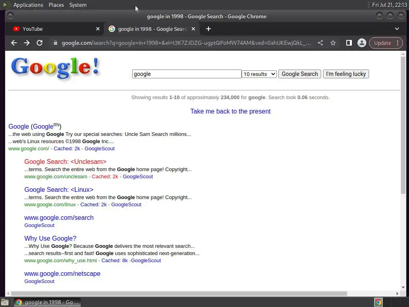Click scroll right arrow of horizontal scrollbar
409x307 pixels.
pyautogui.click(x=397, y=294)
